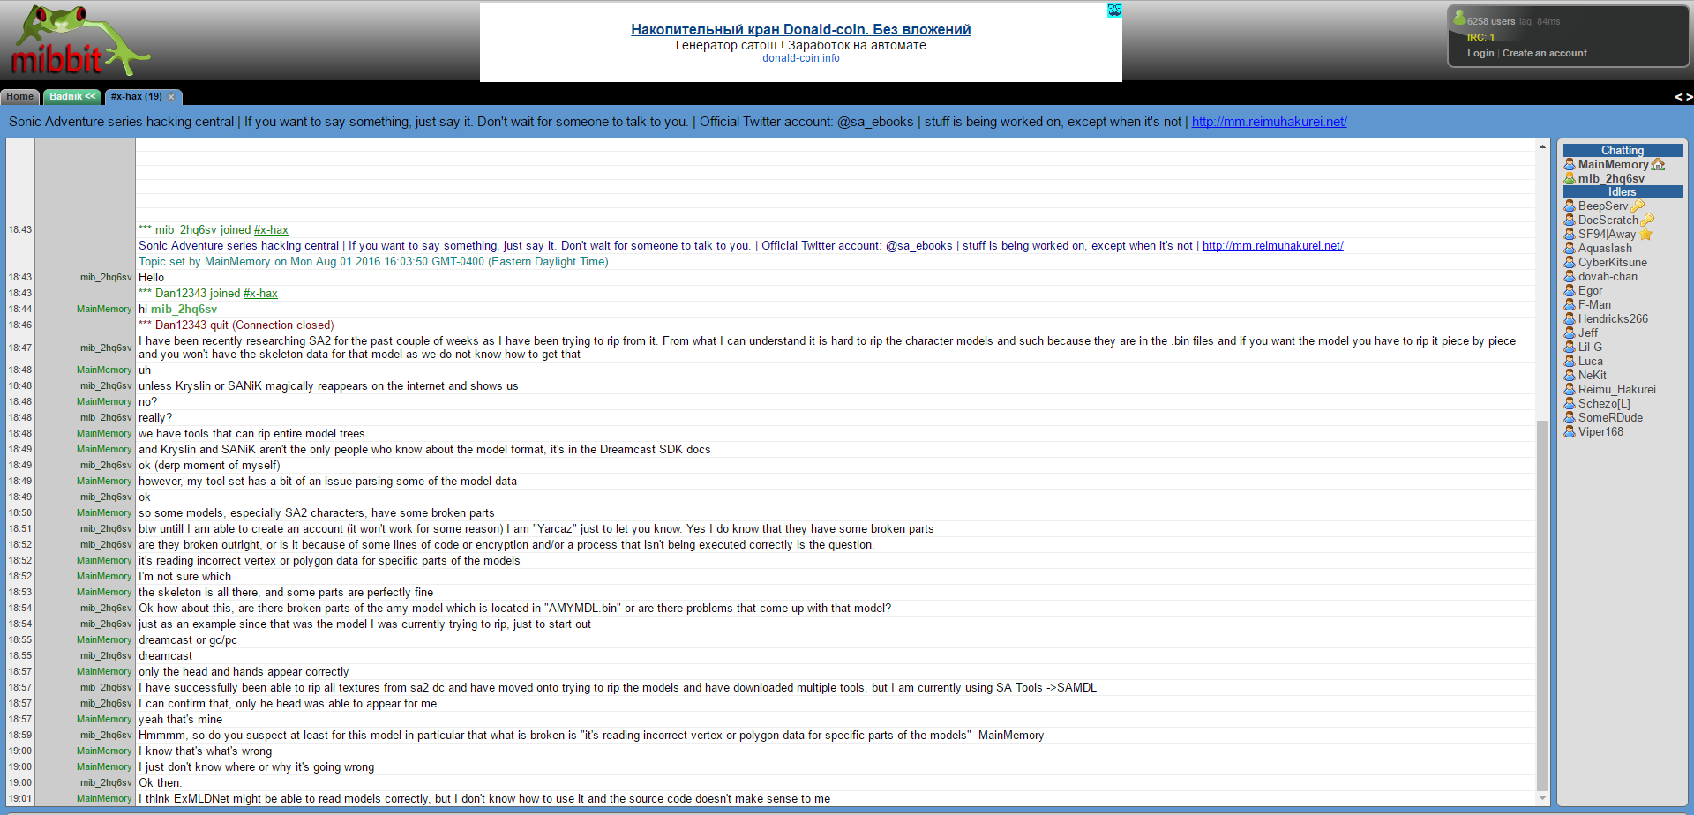Click the avatar icon beside Egor
The image size is (1694, 815).
point(1570,291)
